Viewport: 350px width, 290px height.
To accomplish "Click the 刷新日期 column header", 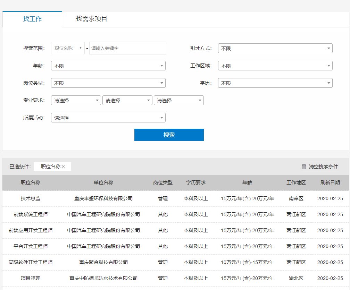I will pos(330,182).
